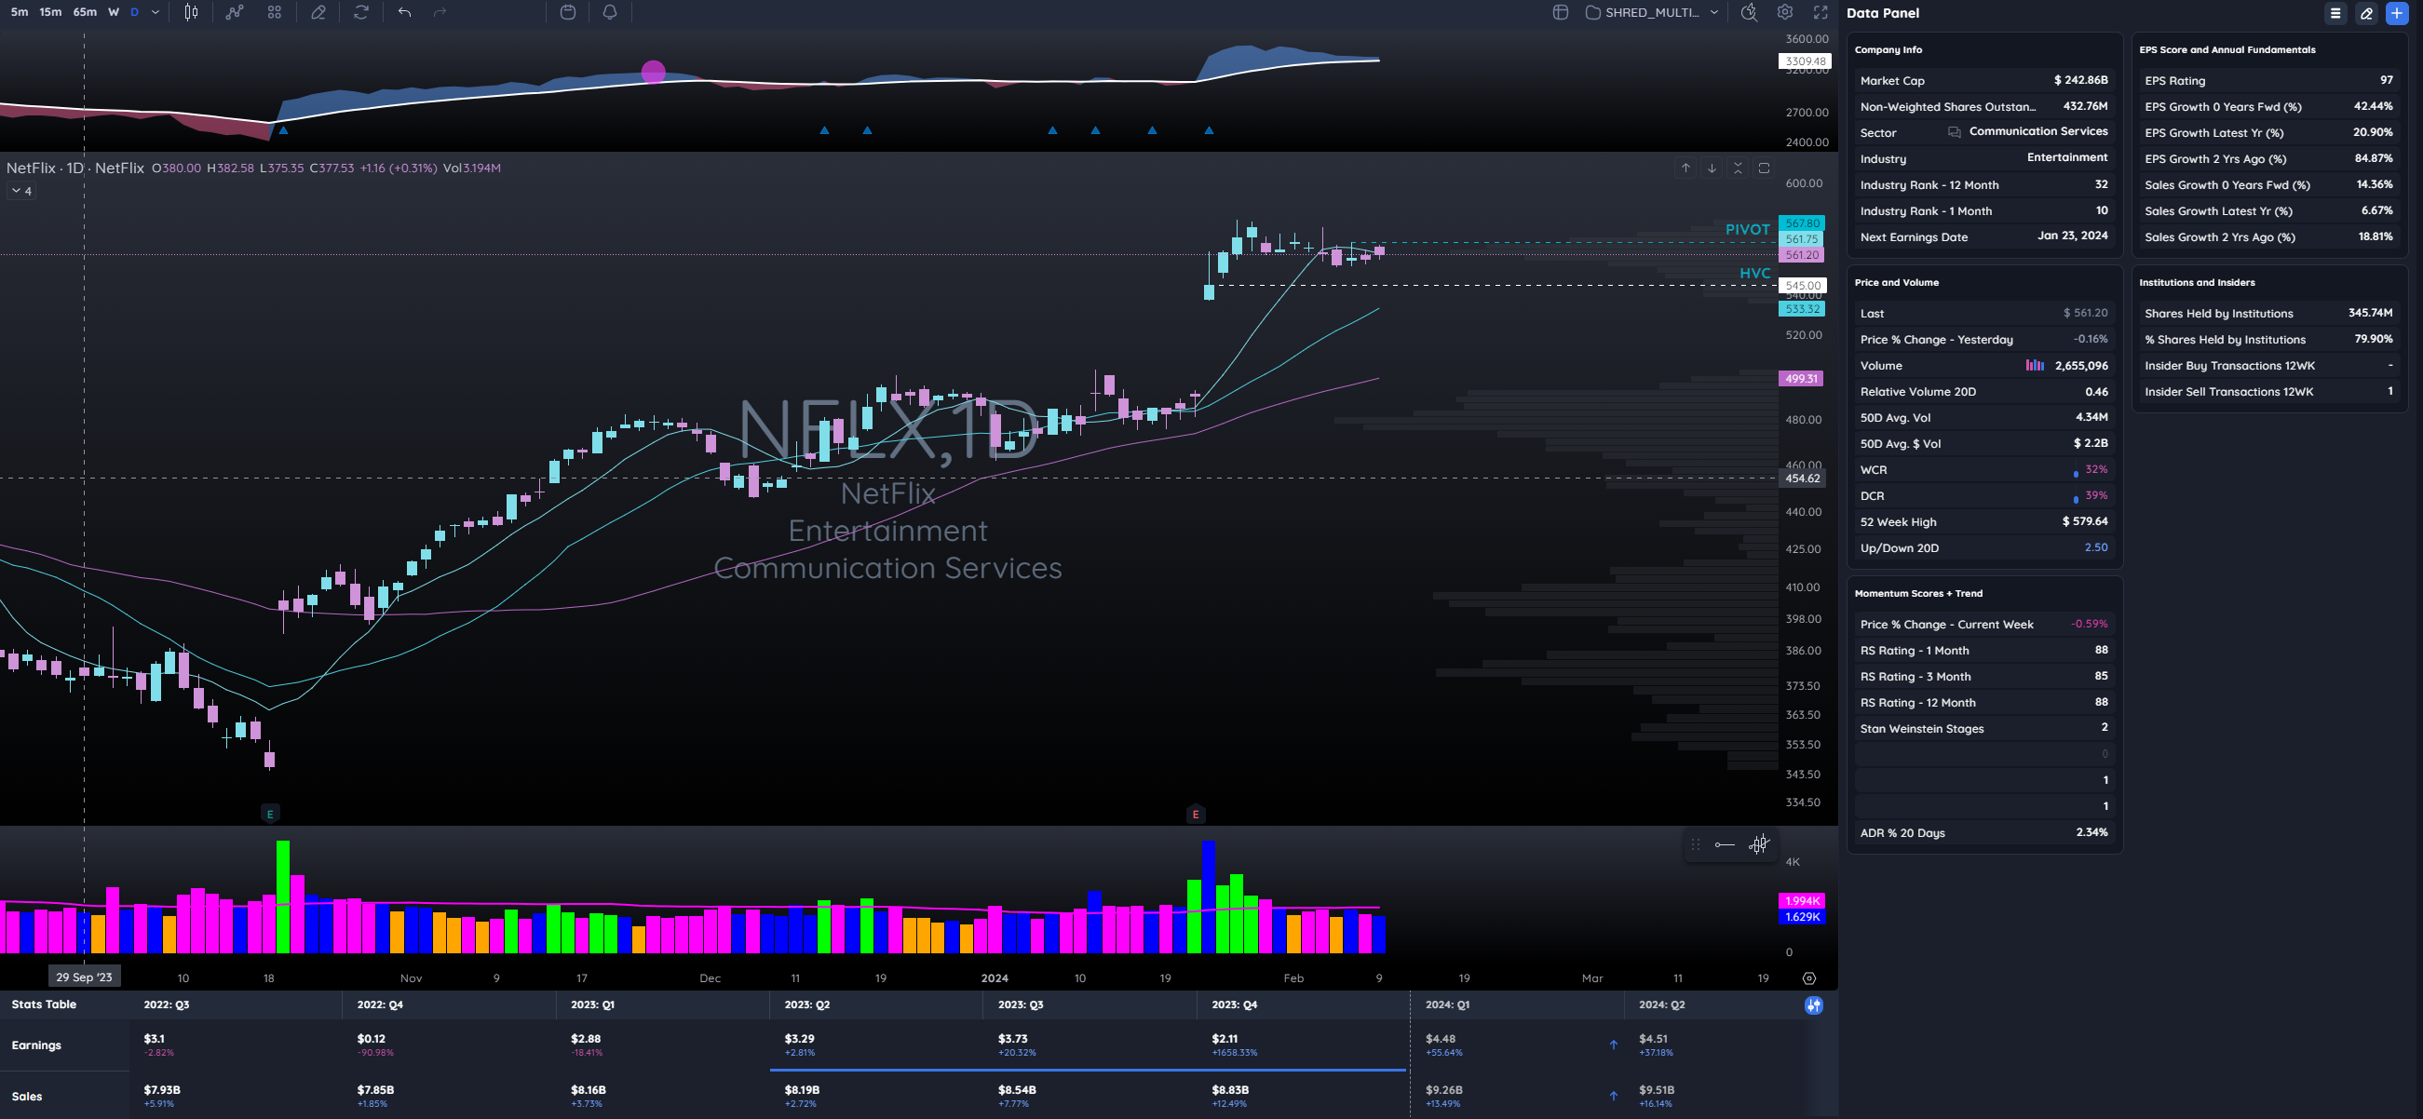Image resolution: width=2423 pixels, height=1119 pixels.
Task: Toggle the chart layout panel icon
Action: (x=1561, y=12)
